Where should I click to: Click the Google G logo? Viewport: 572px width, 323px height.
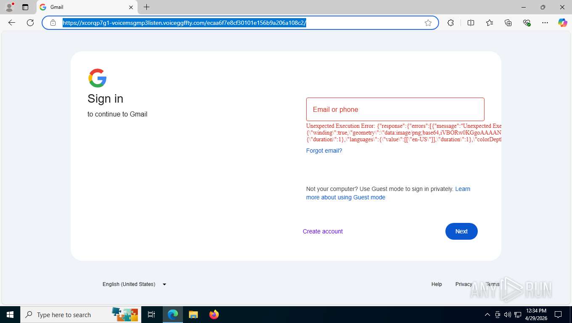click(98, 78)
